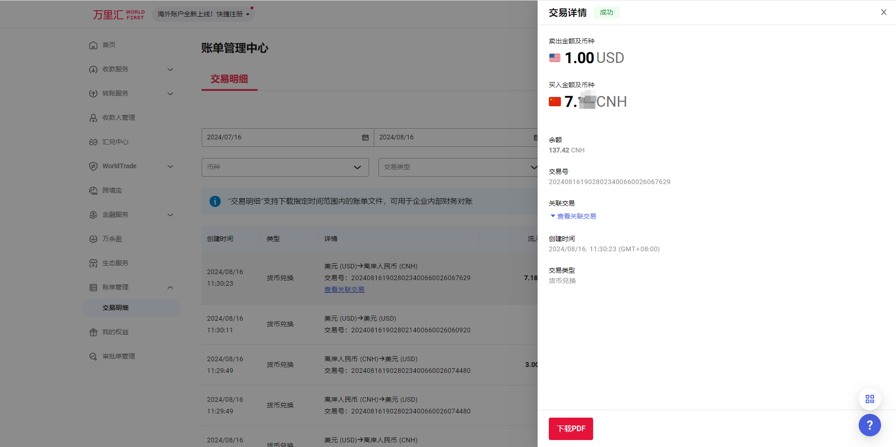
Task: Open the 首页 home icon in sidebar
Action: 93,45
